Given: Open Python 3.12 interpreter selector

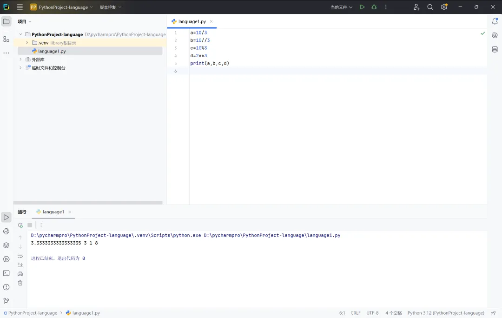Looking at the screenshot, I should (x=446, y=313).
